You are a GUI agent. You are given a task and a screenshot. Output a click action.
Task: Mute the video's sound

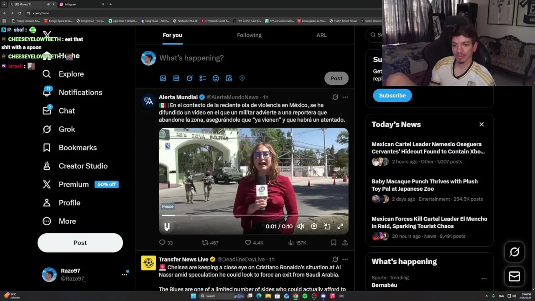coord(301,227)
